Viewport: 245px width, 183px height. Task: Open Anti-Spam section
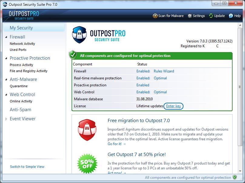pyautogui.click(x=21, y=110)
